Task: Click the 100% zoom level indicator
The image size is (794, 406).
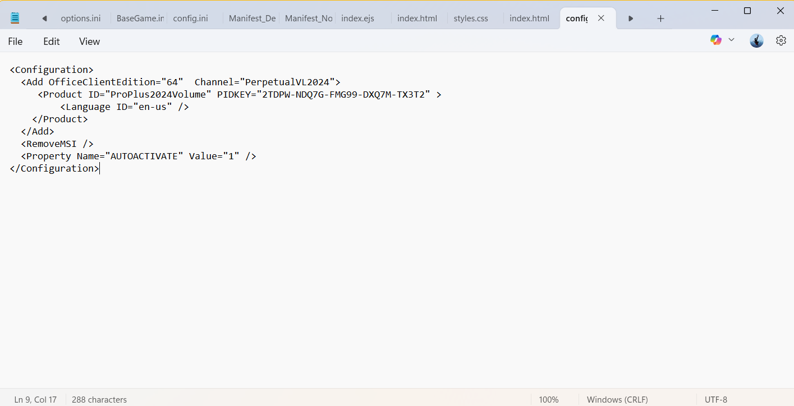Action: [x=549, y=400]
